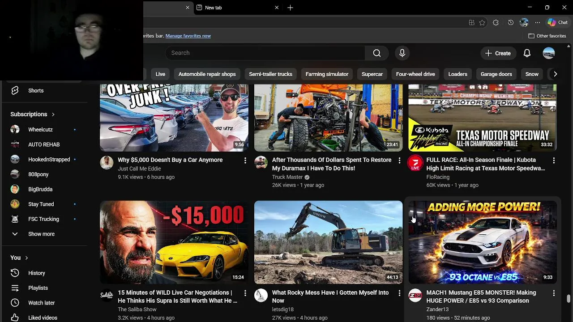Start voice search with microphone icon
The height and width of the screenshot is (322, 573).
click(x=402, y=53)
